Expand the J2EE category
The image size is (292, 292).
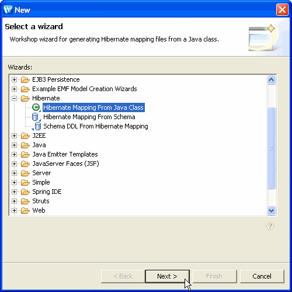pyautogui.click(x=14, y=135)
